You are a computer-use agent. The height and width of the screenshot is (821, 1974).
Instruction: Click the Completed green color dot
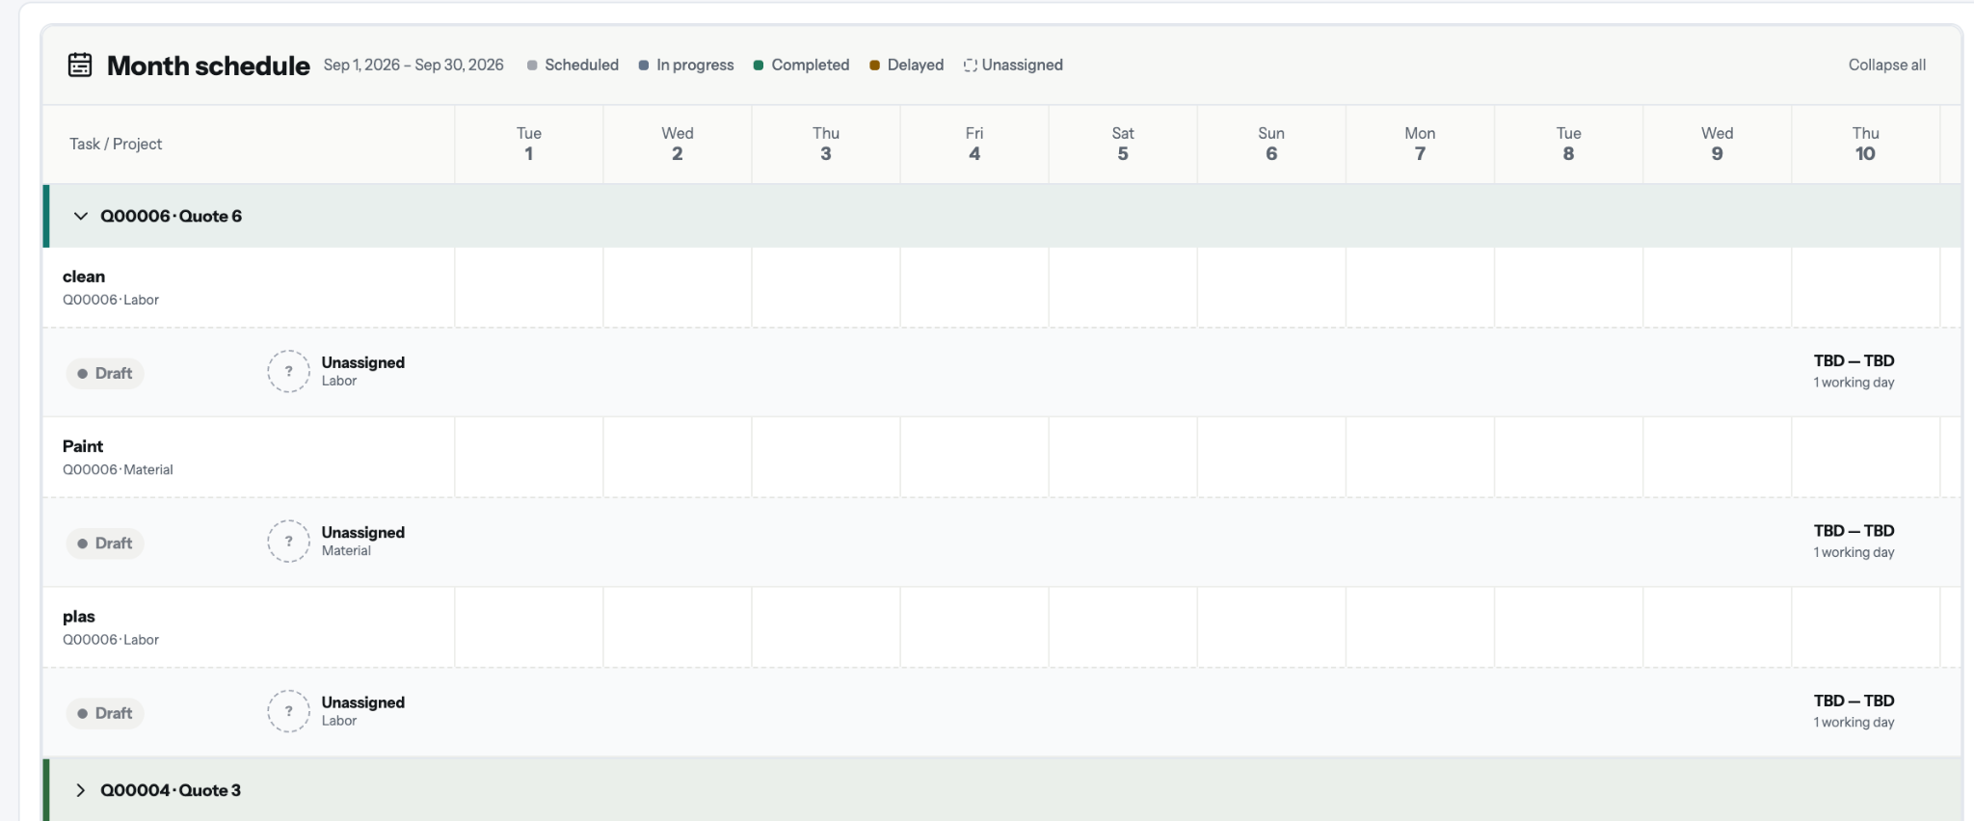click(759, 66)
